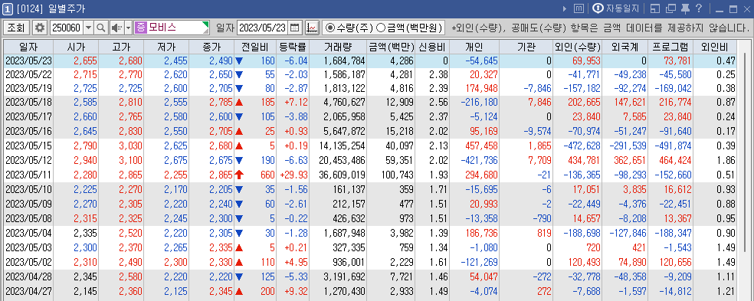Click the duplicate window icon
The height and width of the screenshot is (301, 754).
point(670,8)
